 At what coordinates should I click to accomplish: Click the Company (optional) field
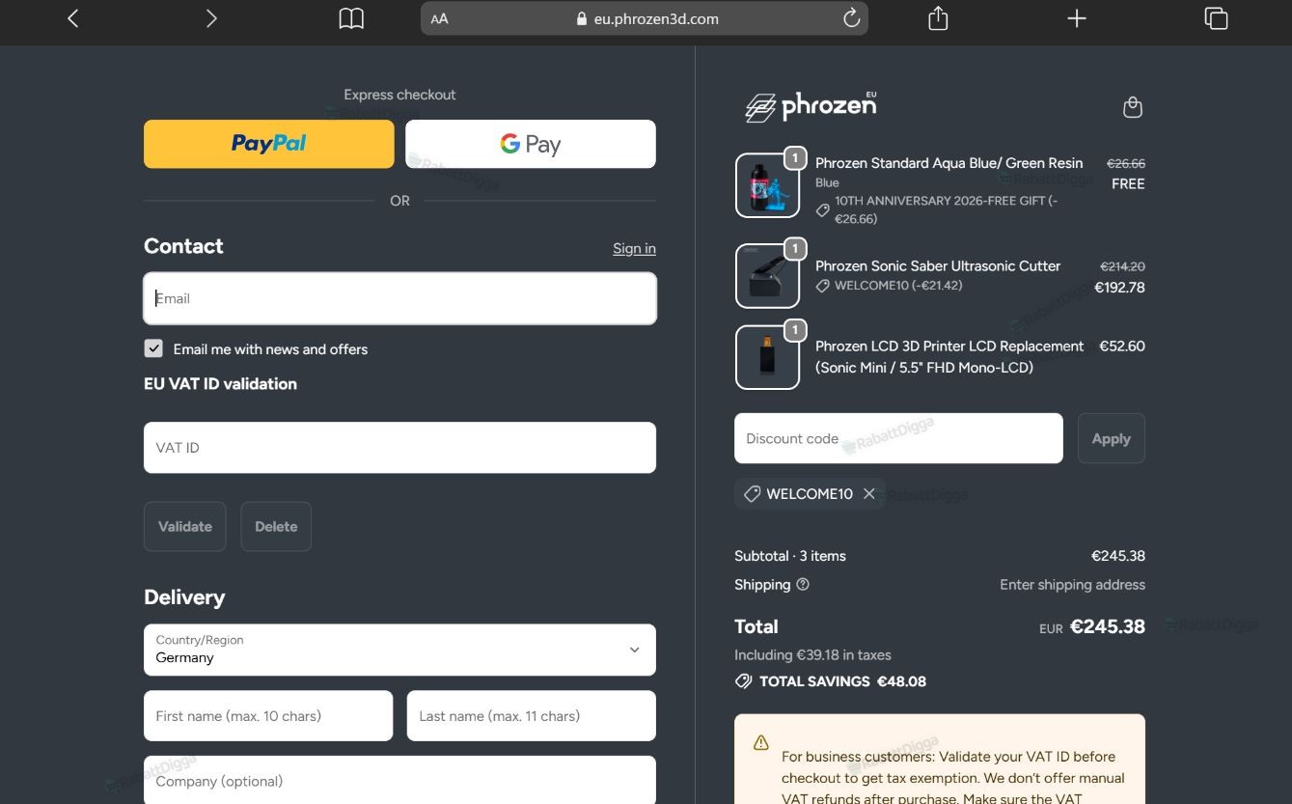click(x=399, y=780)
